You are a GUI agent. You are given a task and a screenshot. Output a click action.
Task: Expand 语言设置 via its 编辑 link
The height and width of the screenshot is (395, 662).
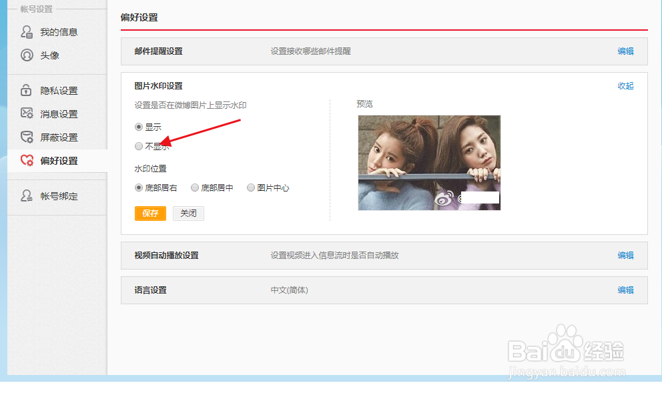point(625,290)
